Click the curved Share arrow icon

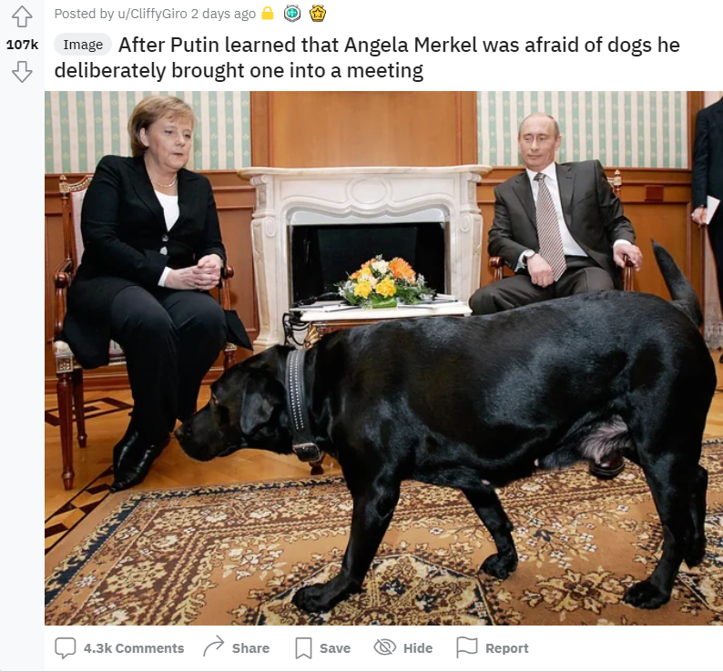click(213, 647)
